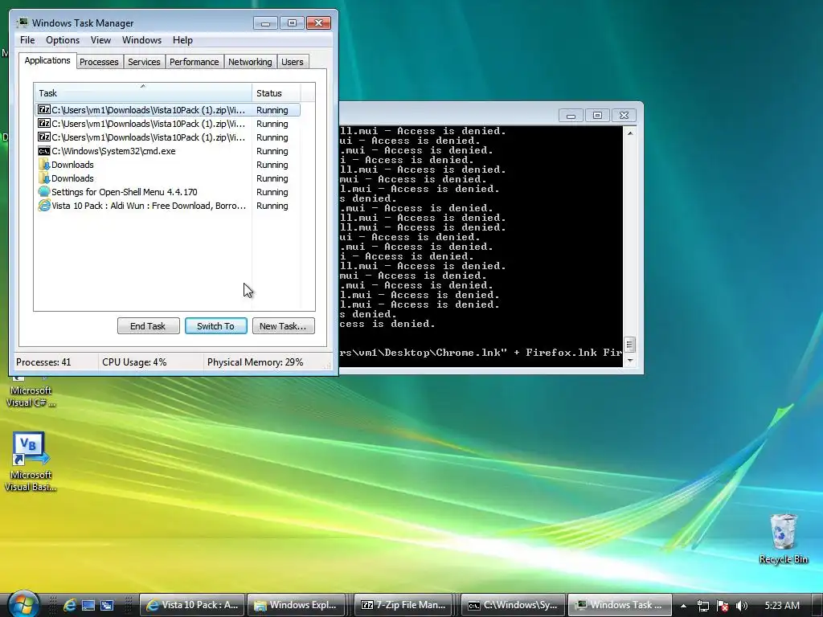The image size is (823, 617).
Task: Activate the 7-Zip File Manager taskbar button
Action: pos(404,605)
